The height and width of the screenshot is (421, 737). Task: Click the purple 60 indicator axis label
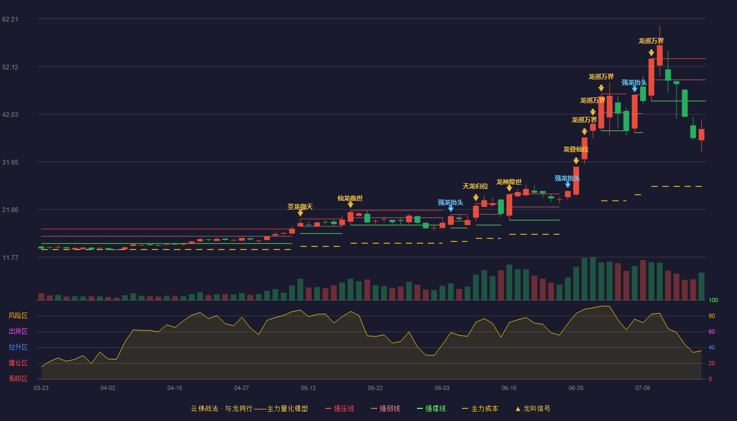point(712,332)
